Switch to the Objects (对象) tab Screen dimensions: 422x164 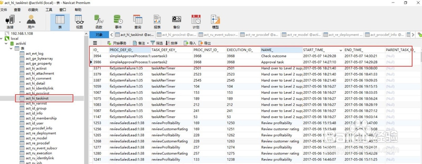click(99, 34)
